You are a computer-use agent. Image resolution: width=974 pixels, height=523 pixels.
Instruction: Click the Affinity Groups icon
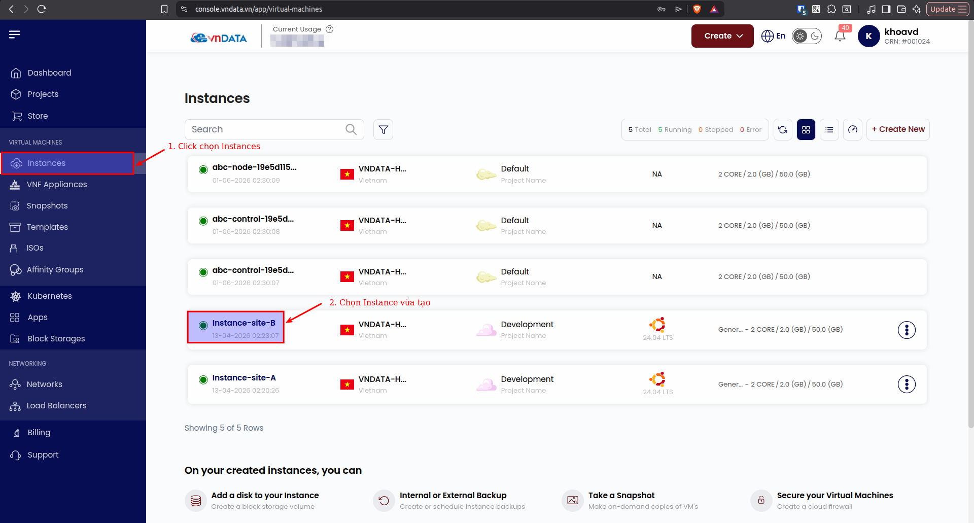click(16, 270)
